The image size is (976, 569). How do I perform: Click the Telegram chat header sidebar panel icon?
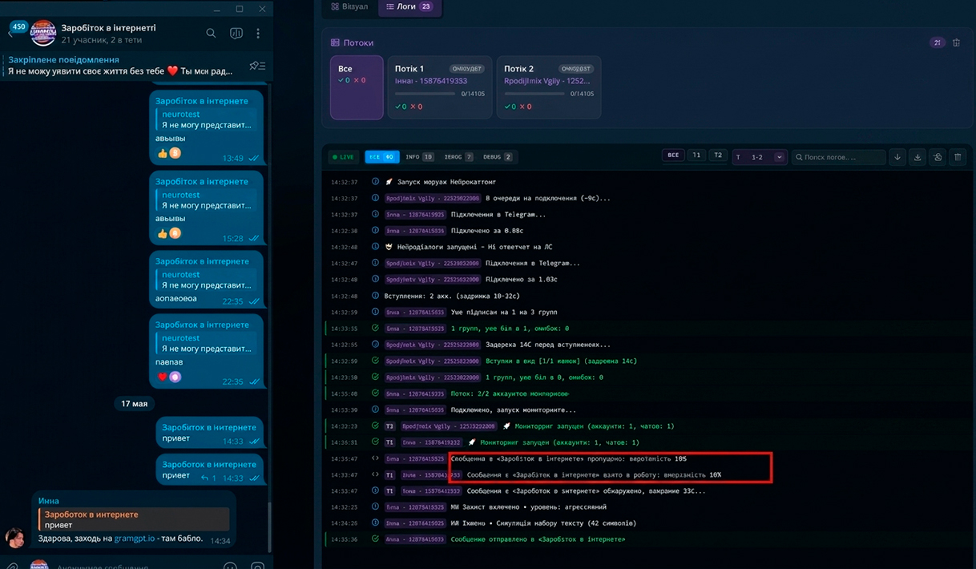pos(236,34)
